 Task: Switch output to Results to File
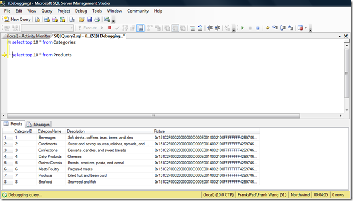click(183, 28)
